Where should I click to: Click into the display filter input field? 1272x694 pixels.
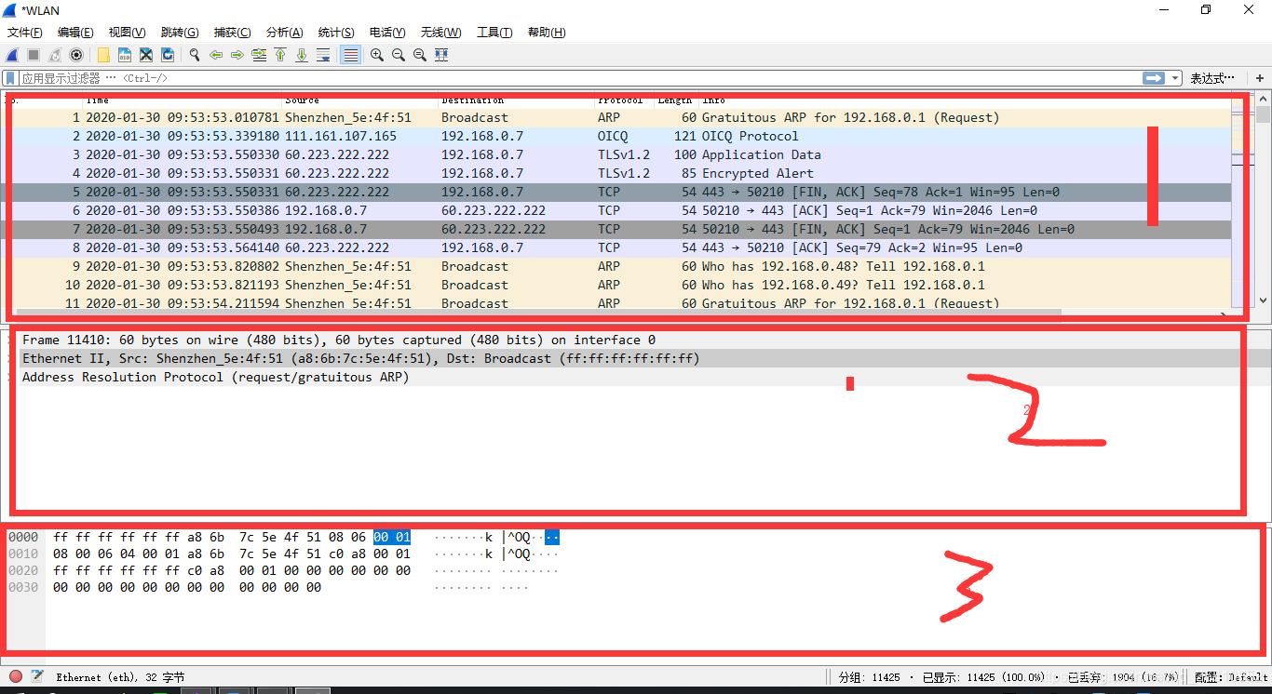(577, 78)
